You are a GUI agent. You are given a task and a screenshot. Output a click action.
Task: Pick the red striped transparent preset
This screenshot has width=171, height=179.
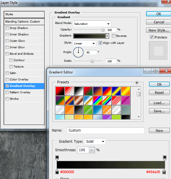pos(116,100)
